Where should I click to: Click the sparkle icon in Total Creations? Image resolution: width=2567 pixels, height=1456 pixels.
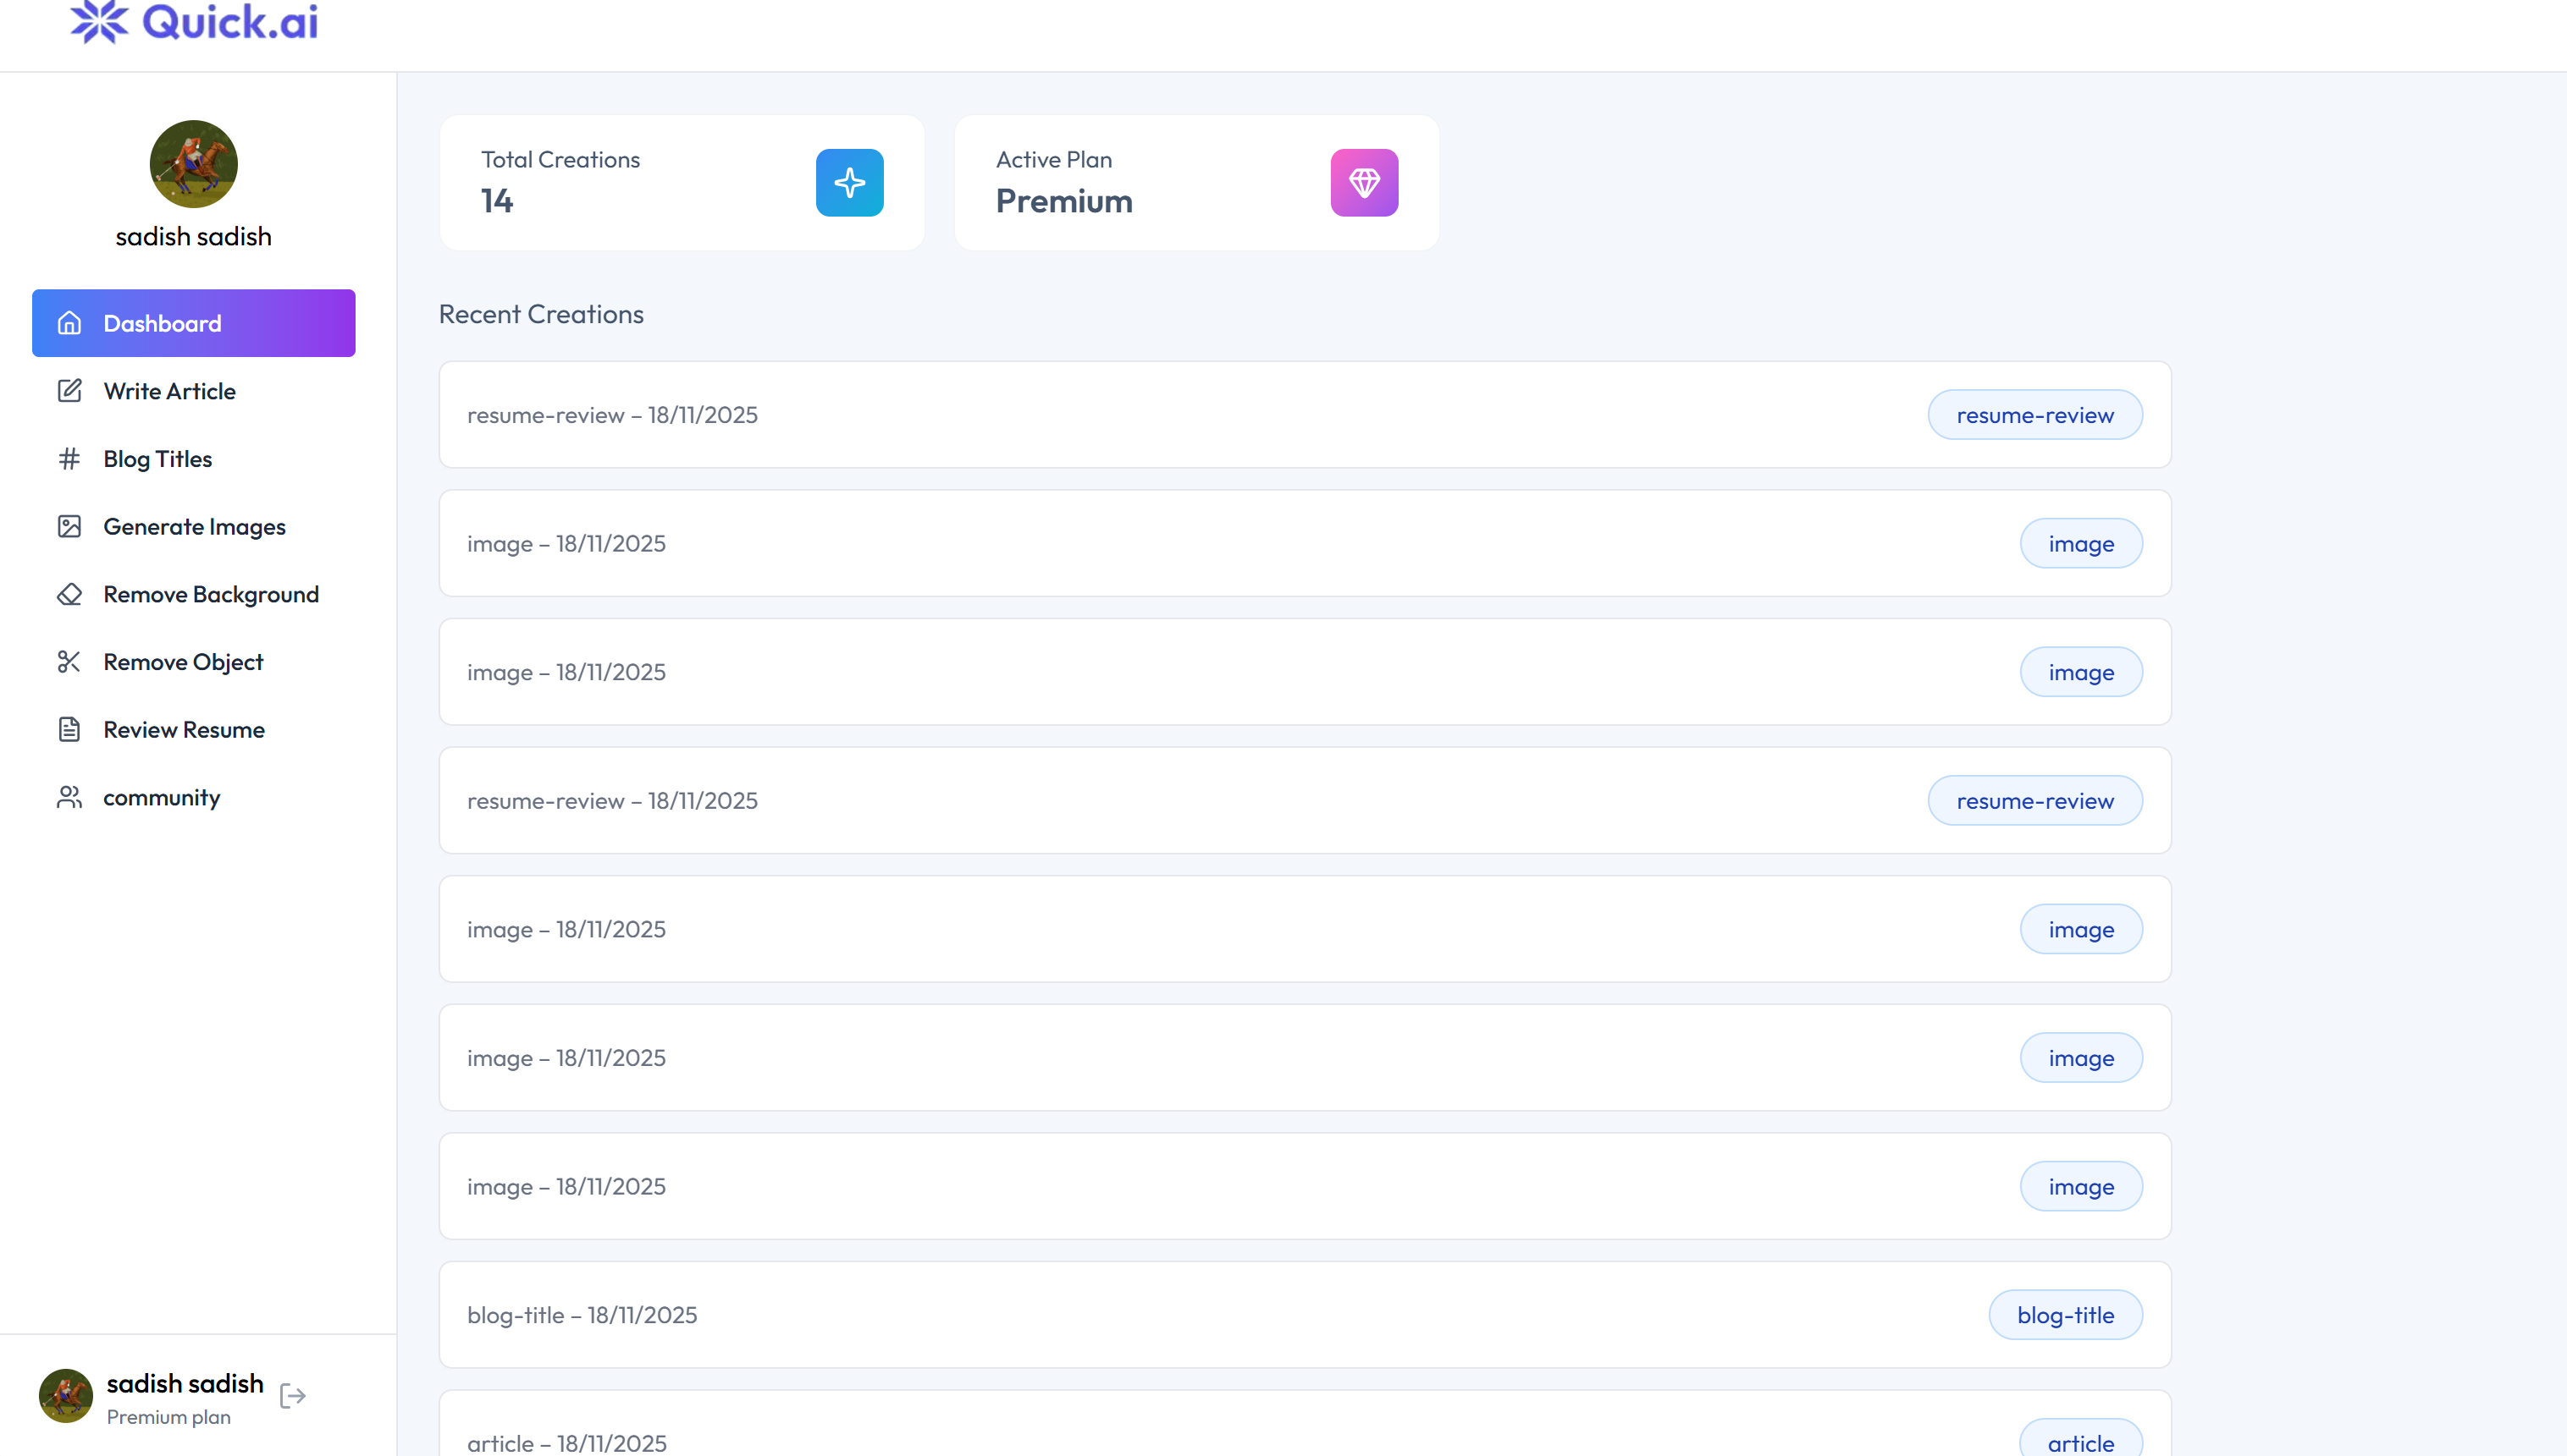click(849, 183)
